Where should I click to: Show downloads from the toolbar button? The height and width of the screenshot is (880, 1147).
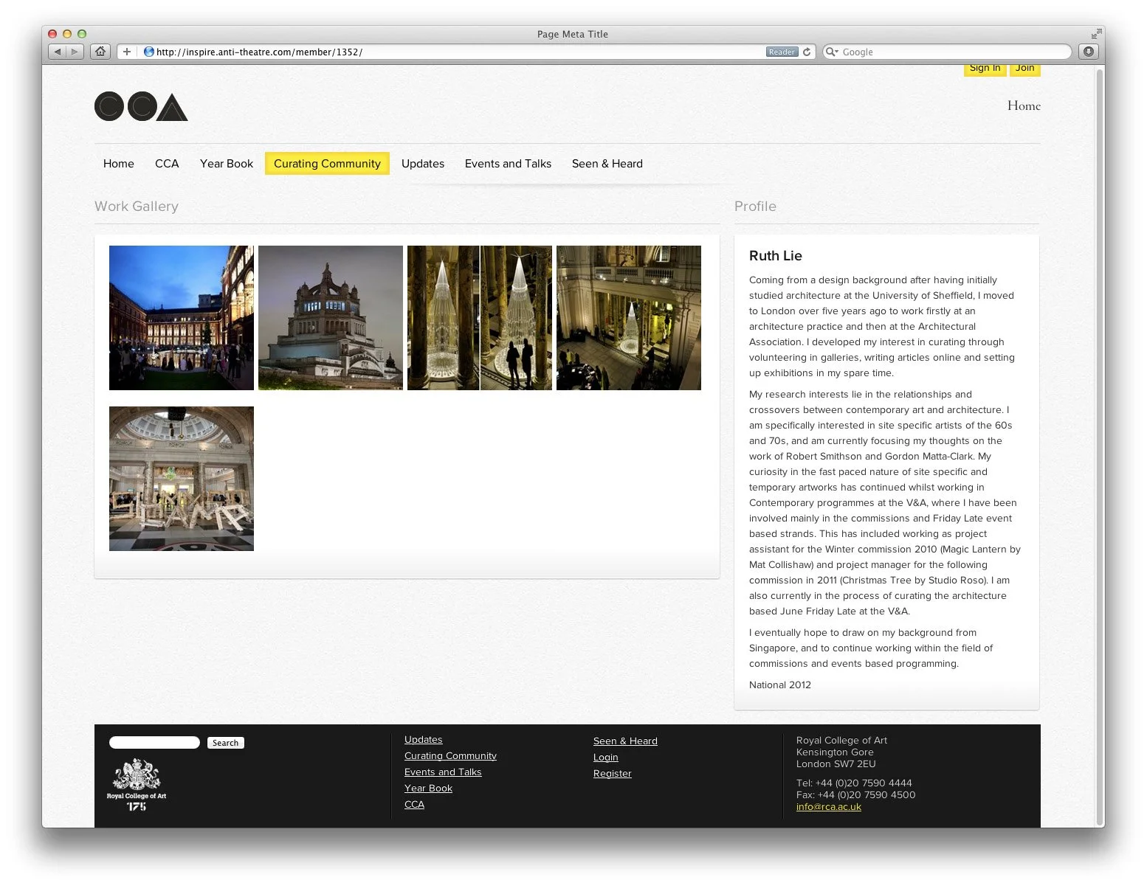pos(1088,52)
